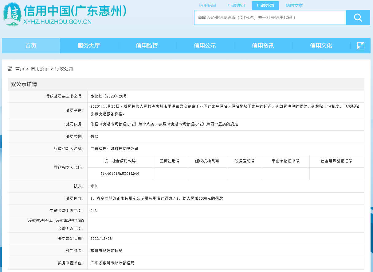Open the 信用监管 navigation menu
373x272 pixels.
[147, 46]
